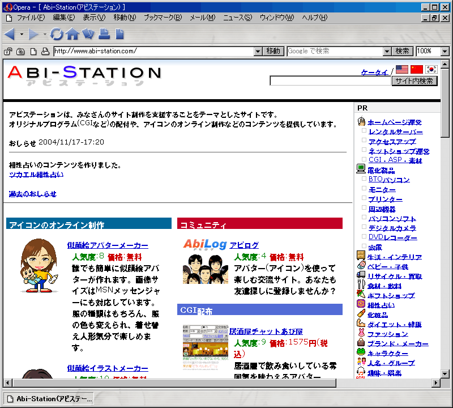Open the Forward button history dropdown arrow
The height and width of the screenshot is (408, 453).
tap(45, 34)
